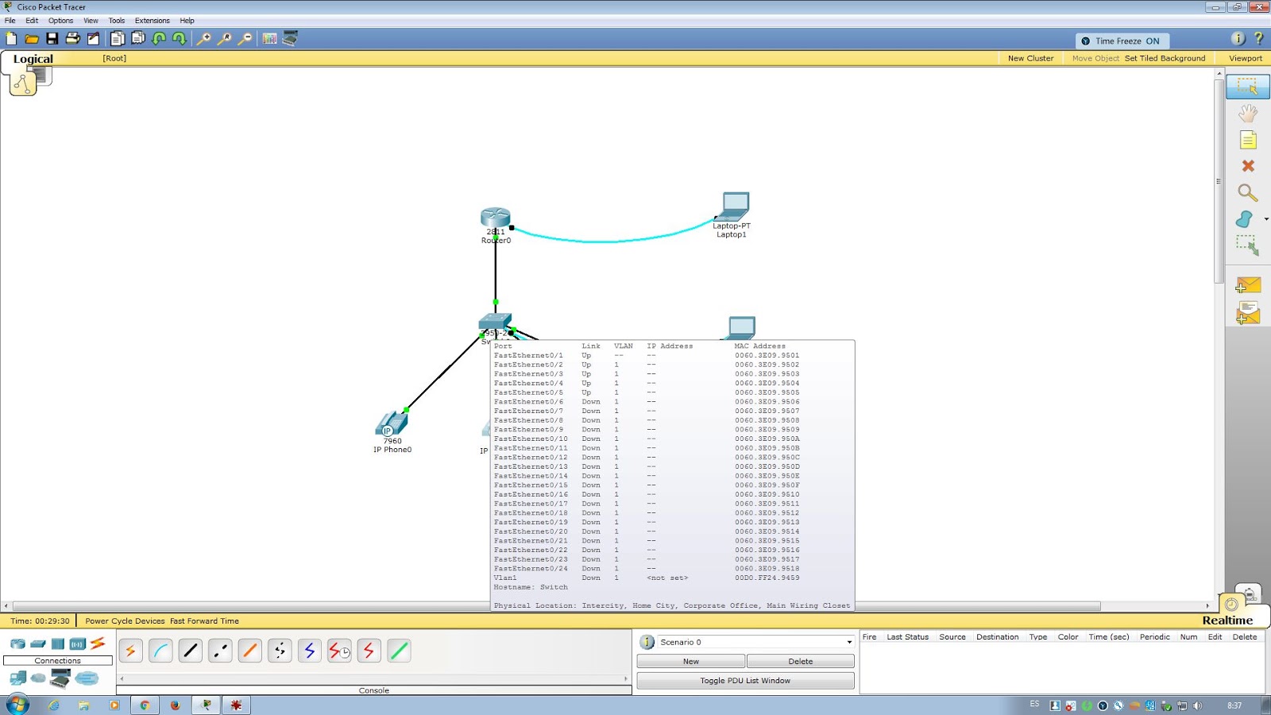Switch to the Logical workspace tab

click(x=33, y=58)
